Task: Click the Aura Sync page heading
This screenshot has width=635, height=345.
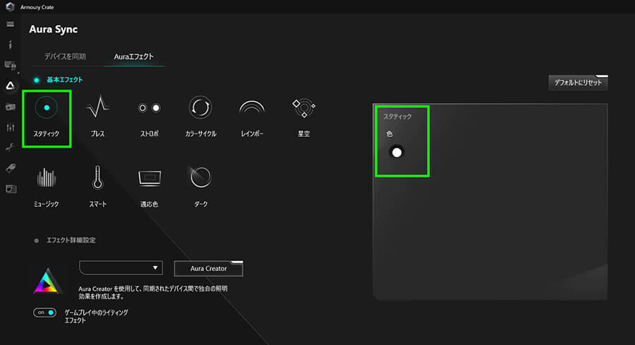Action: pyautogui.click(x=53, y=29)
